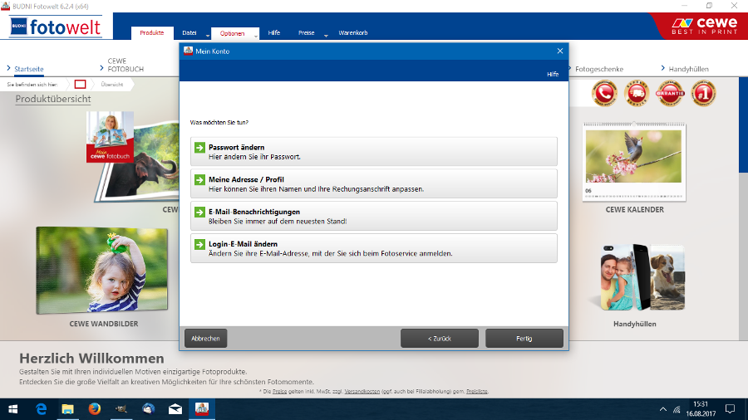
Task: Expand the Datei menu dropdown arrow
Action: (x=208, y=36)
